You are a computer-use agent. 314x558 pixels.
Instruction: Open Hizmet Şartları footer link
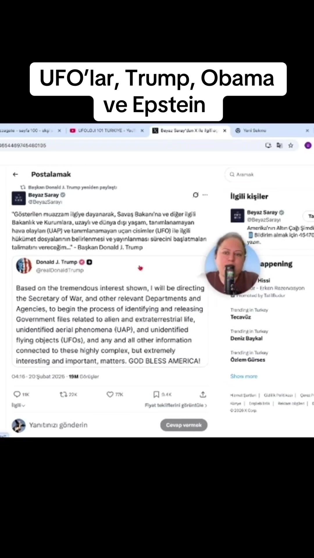243,395
